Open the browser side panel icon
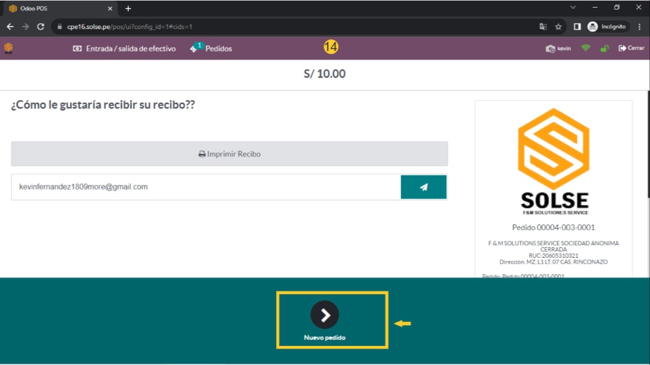This screenshot has height=365, width=650. (577, 27)
